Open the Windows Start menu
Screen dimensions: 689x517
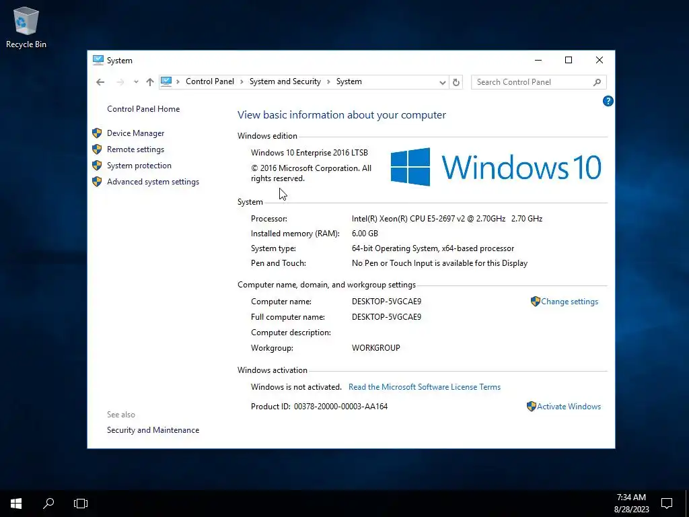pos(16,504)
